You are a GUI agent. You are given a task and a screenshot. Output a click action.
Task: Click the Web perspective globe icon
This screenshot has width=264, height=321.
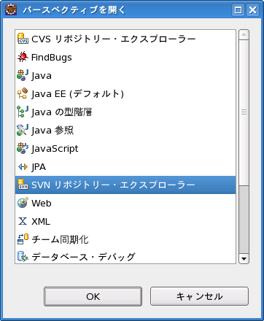click(23, 203)
